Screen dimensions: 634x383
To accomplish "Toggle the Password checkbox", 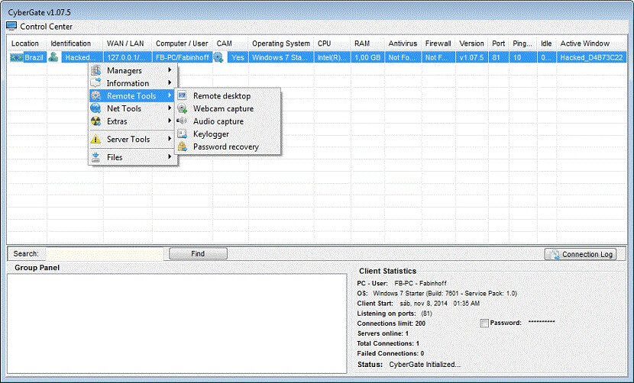I will [484, 323].
